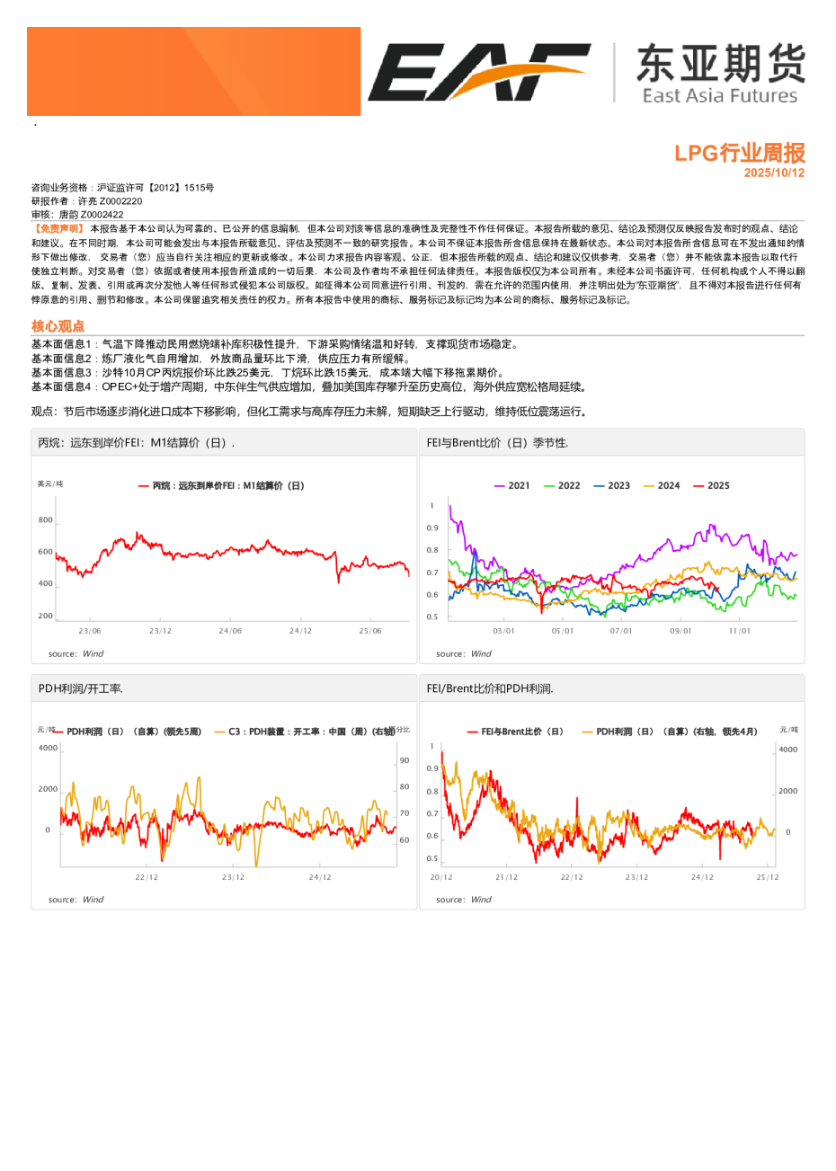Select the PDH利润/开工率 chart title

click(x=80, y=688)
